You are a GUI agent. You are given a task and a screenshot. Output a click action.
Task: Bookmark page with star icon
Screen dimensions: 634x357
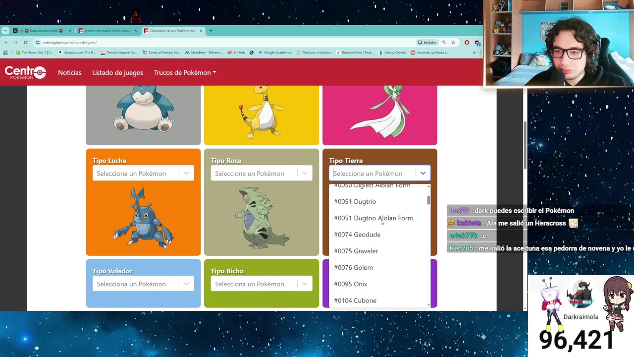[x=453, y=43]
